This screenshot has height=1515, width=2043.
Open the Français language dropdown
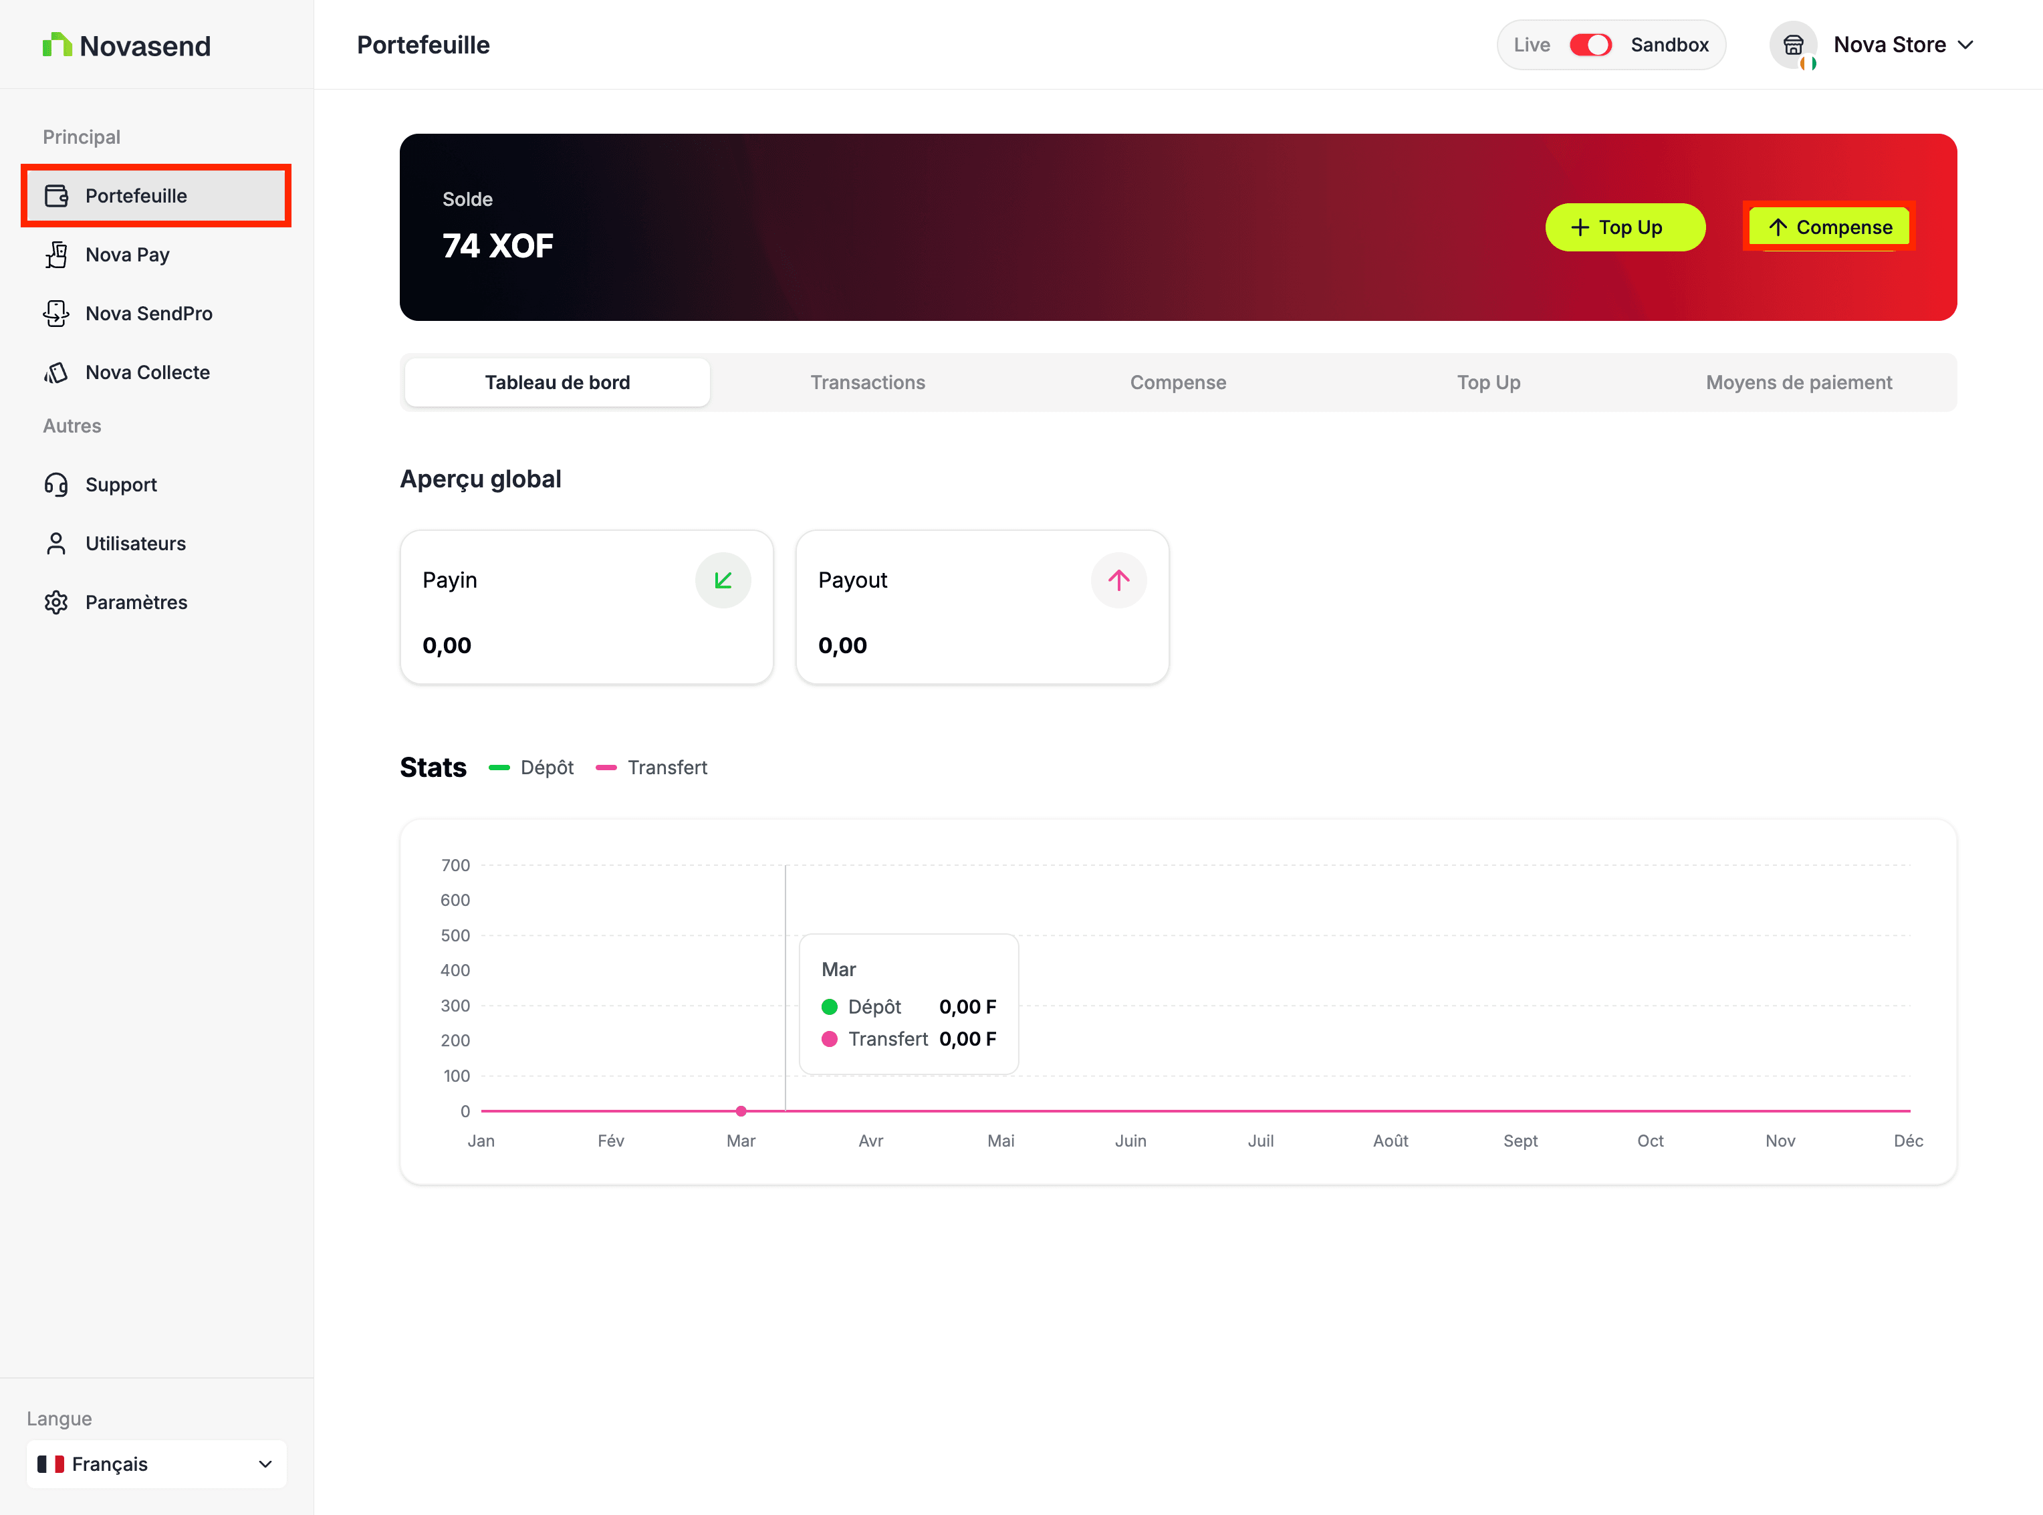click(157, 1464)
